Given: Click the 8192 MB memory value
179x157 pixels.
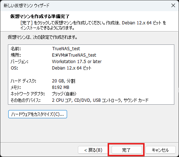Looking at the screenshot, I should coord(61,87).
